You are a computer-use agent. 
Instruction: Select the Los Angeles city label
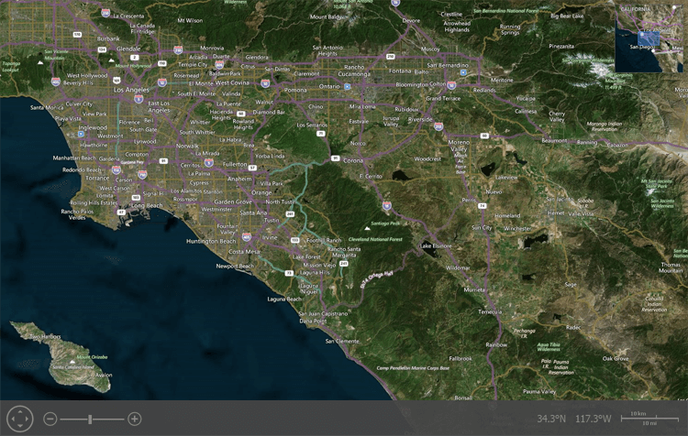pos(131,90)
